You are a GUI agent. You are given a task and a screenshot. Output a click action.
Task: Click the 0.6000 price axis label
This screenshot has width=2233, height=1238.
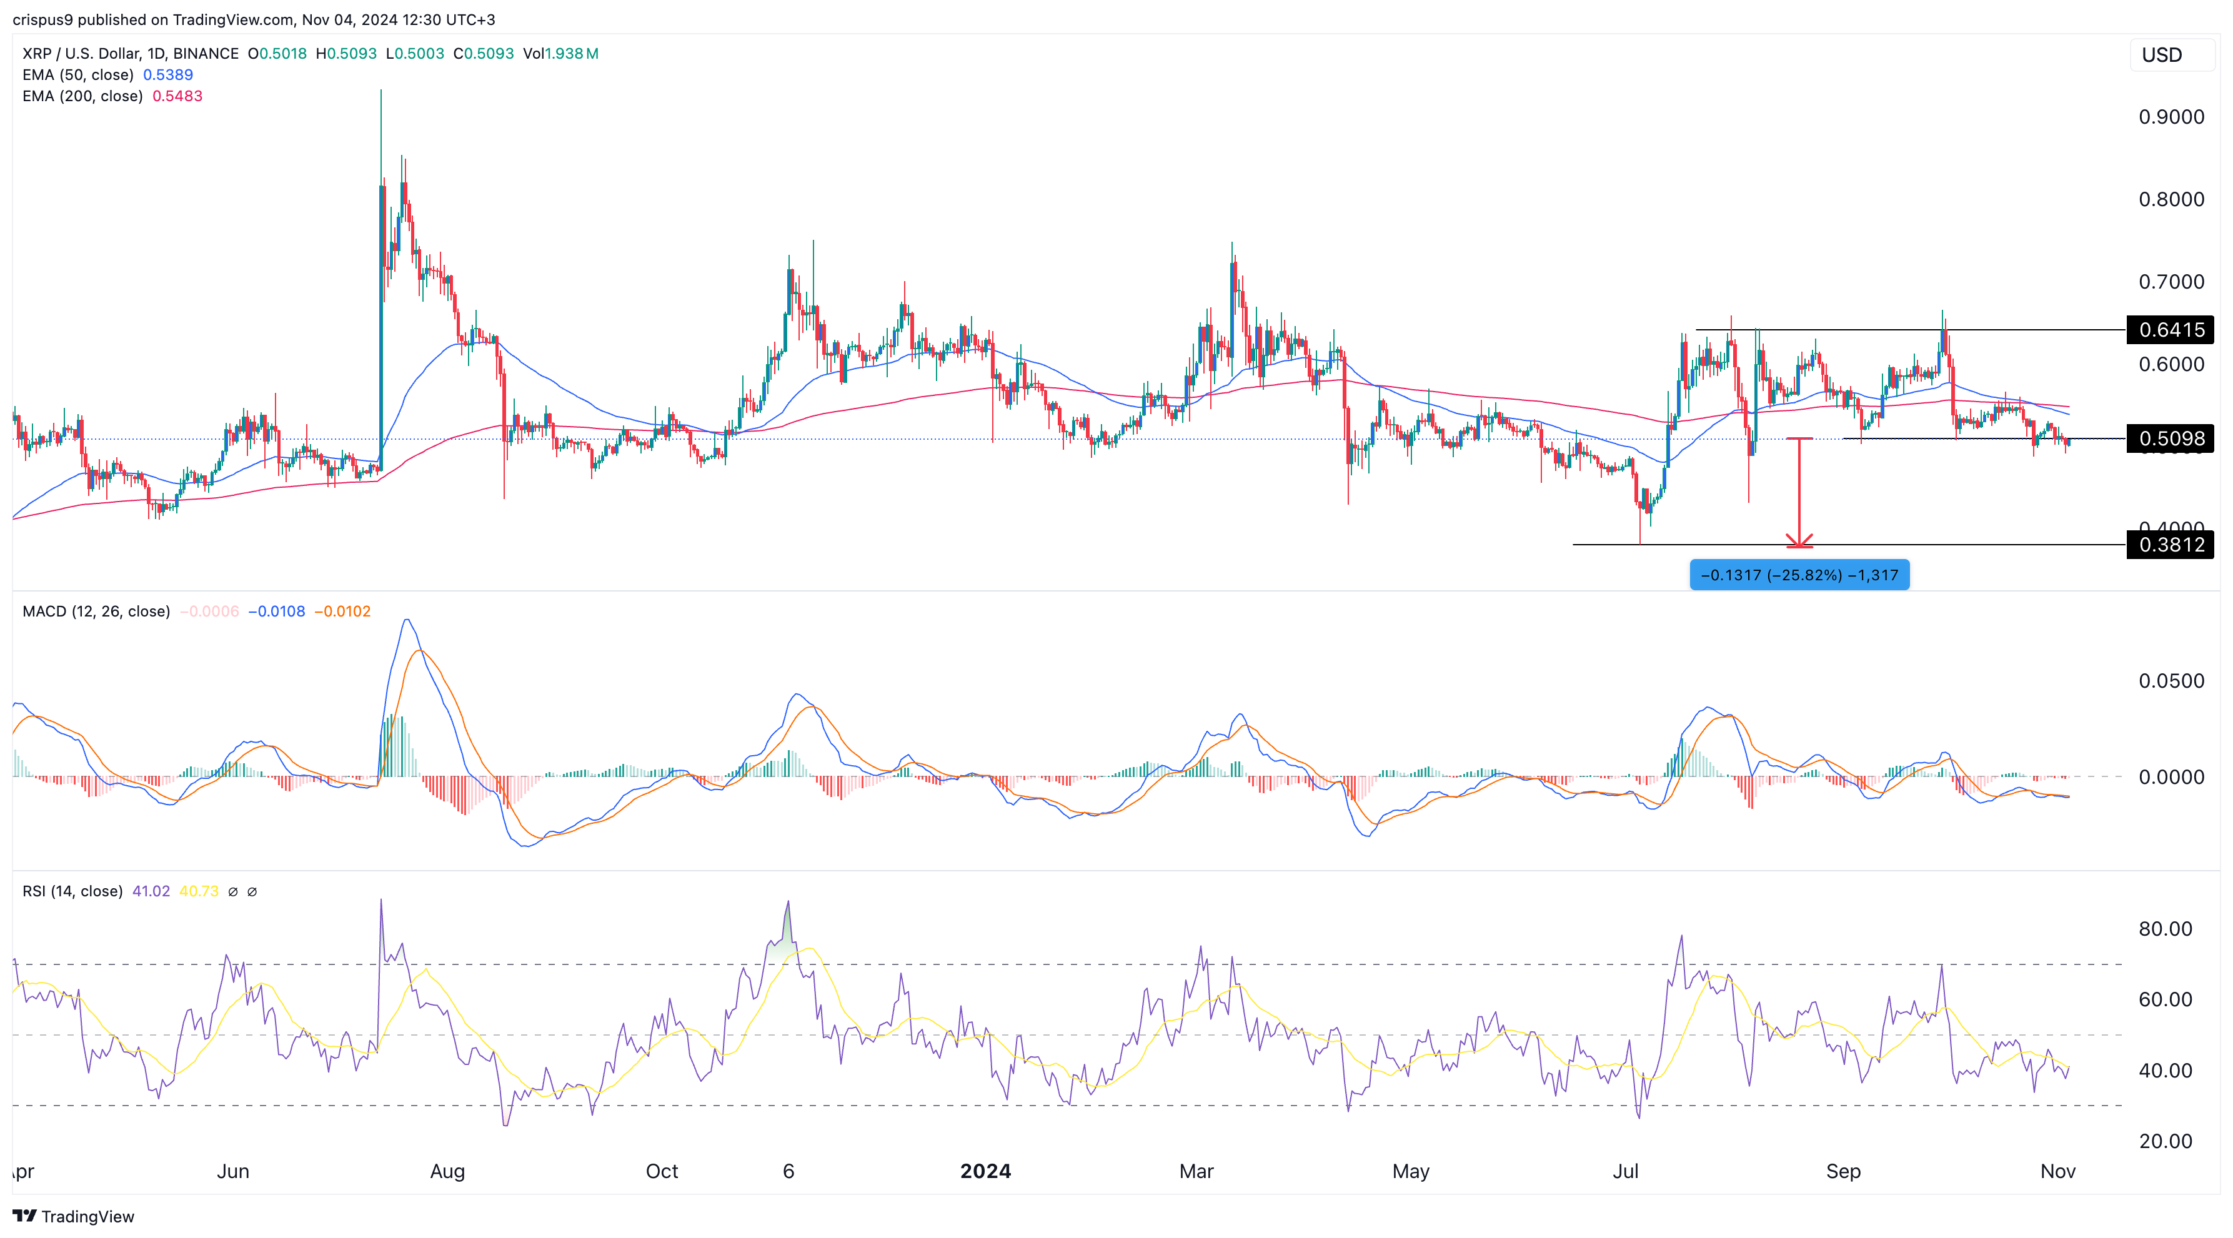[x=2171, y=364]
